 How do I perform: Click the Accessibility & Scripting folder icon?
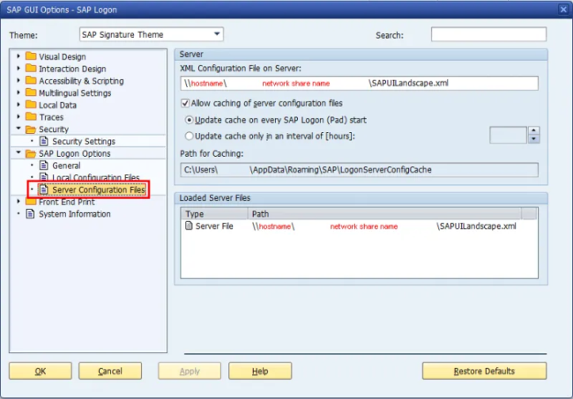(31, 80)
